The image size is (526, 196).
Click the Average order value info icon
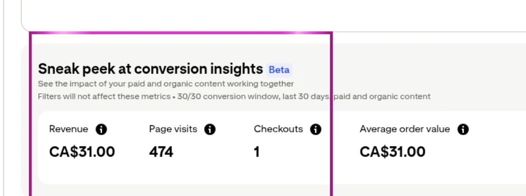(x=463, y=129)
